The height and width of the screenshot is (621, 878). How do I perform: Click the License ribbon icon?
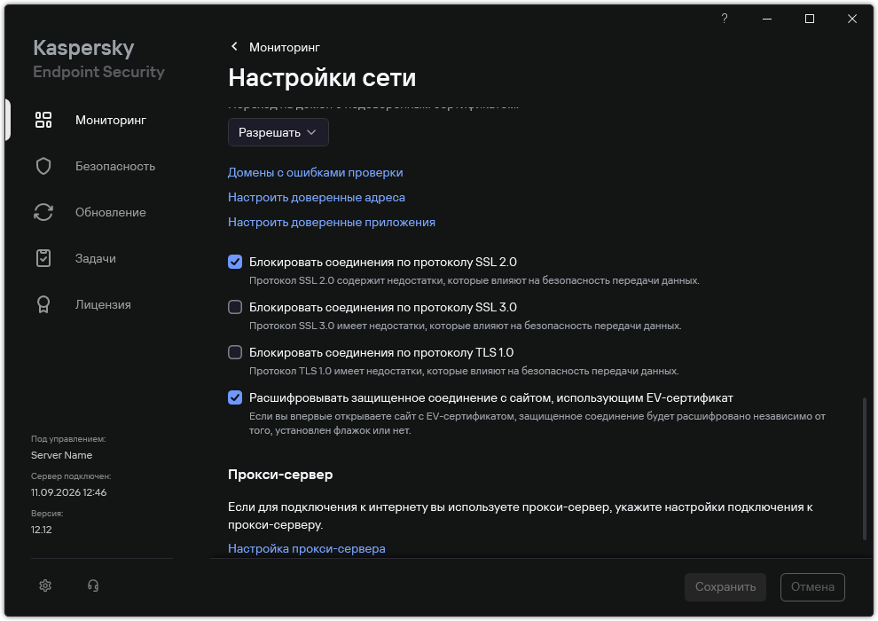point(43,304)
